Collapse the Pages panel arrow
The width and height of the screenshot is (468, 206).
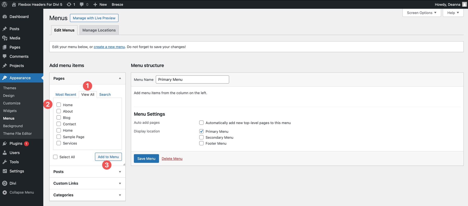[120, 78]
